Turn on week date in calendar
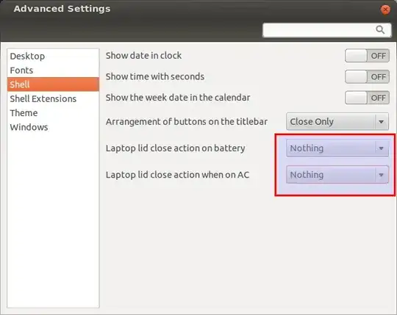 coord(367,98)
